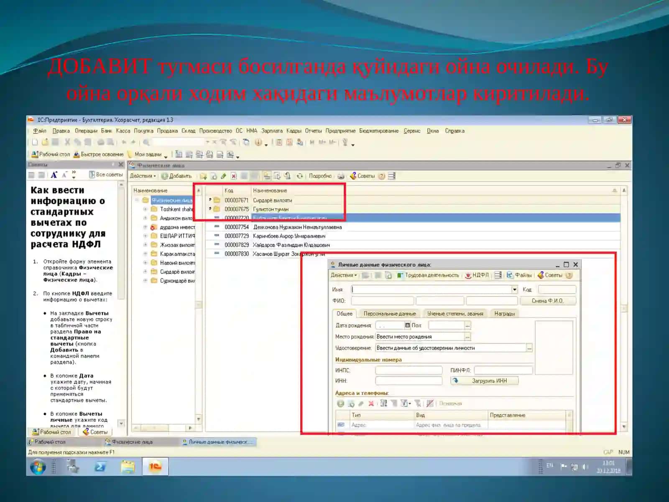
Task: Expand the Андижон вилояти folder node
Action: click(145, 218)
